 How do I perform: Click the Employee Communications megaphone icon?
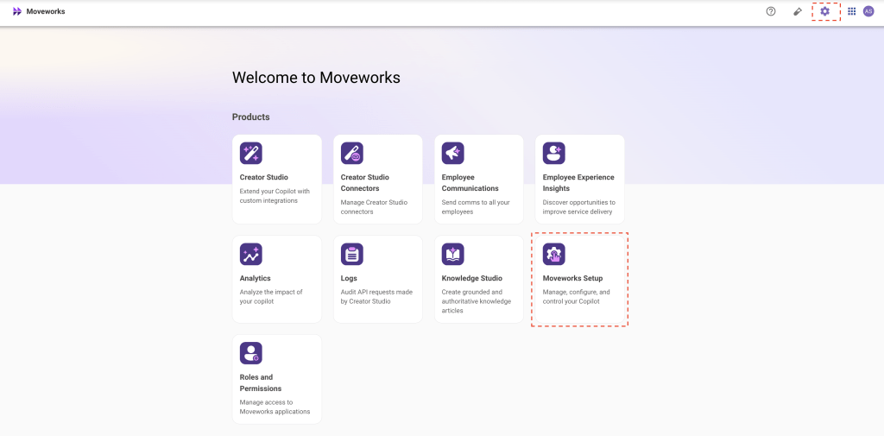[x=452, y=154]
